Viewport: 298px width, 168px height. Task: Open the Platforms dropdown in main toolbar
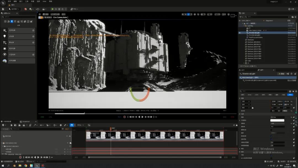point(74,9)
